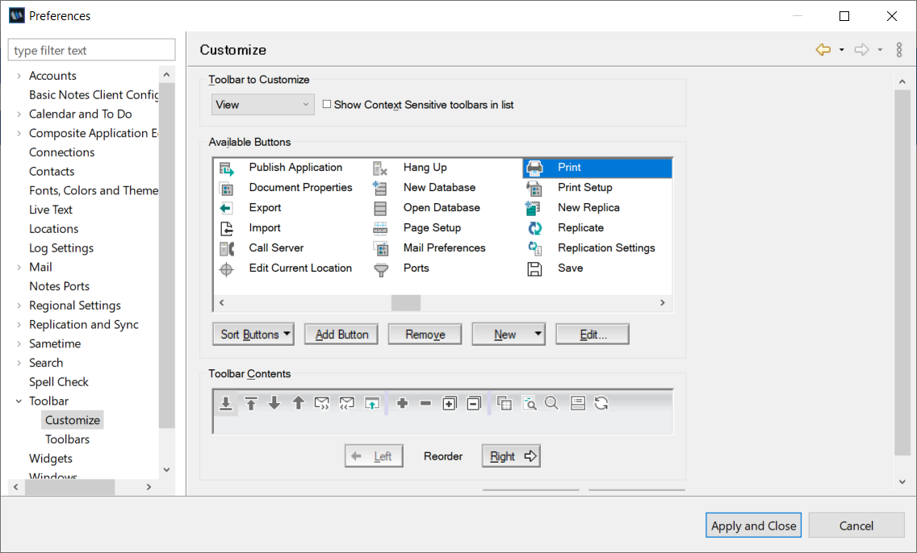Open the Connections preference page

point(61,152)
